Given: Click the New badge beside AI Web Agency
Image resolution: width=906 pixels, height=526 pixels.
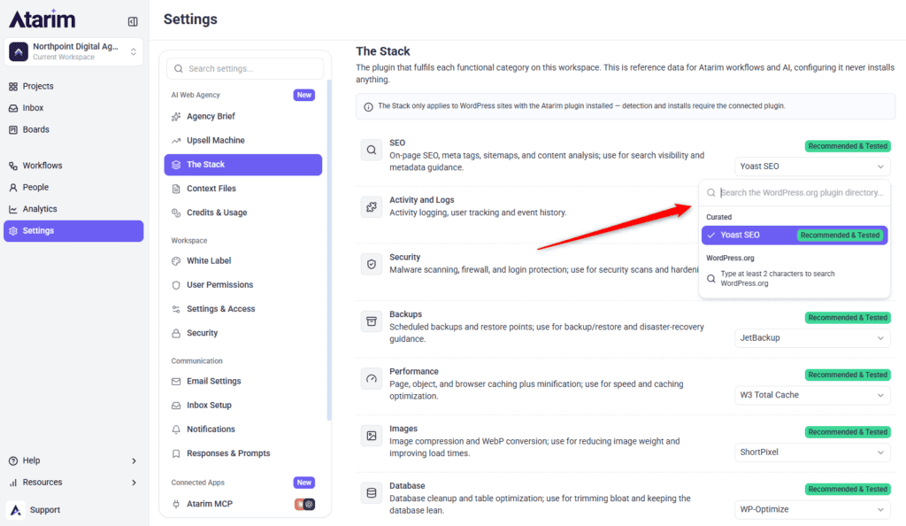Looking at the screenshot, I should (x=304, y=95).
